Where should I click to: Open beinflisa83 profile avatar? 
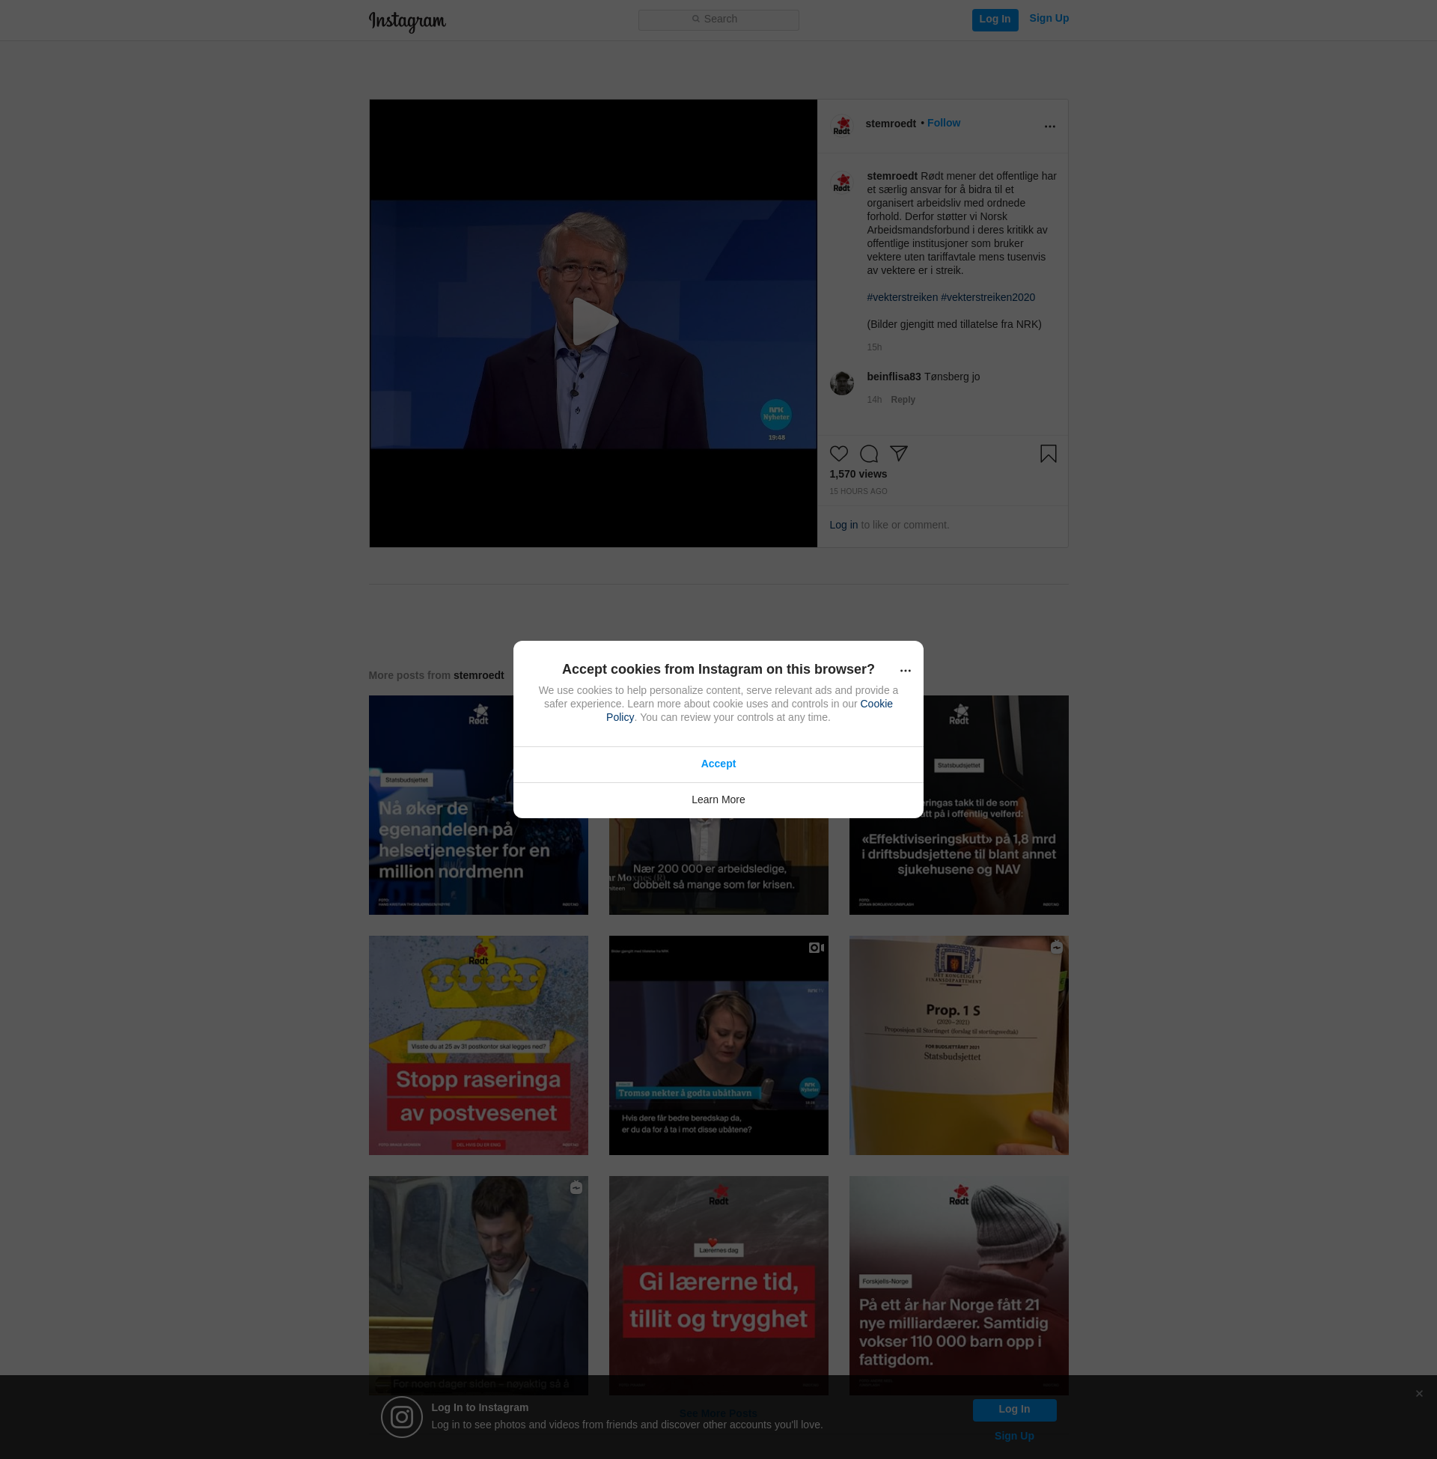[841, 383]
